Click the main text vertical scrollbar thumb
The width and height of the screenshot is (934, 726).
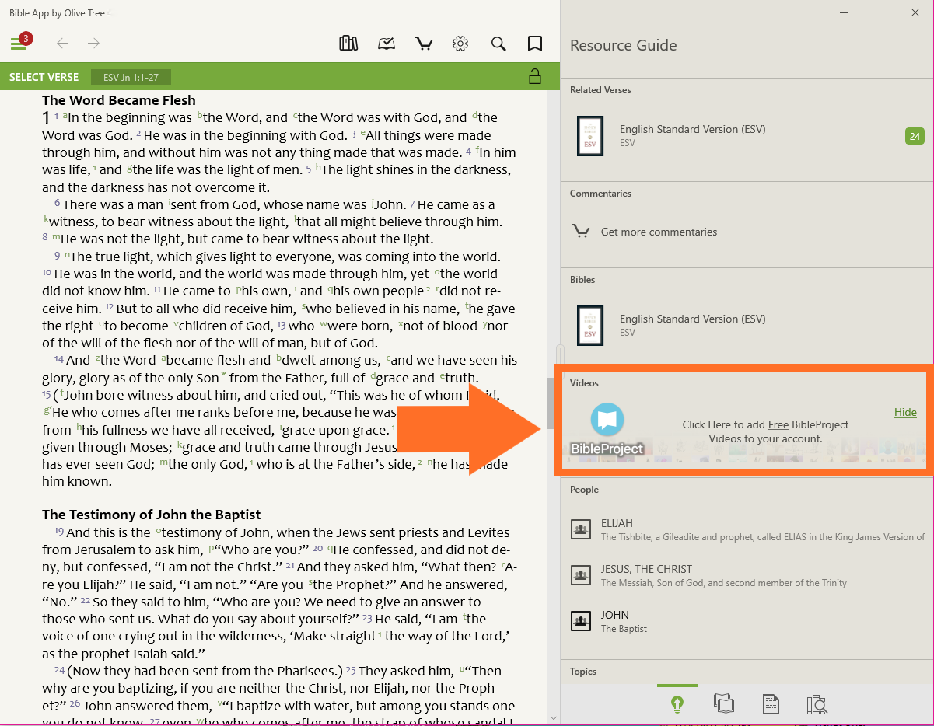[551, 389]
